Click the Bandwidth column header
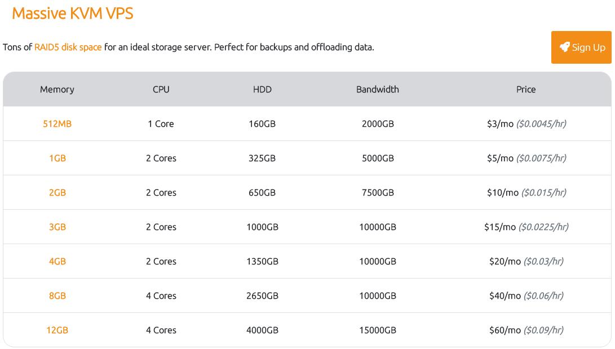Screen dimensions: 615x349 377,89
